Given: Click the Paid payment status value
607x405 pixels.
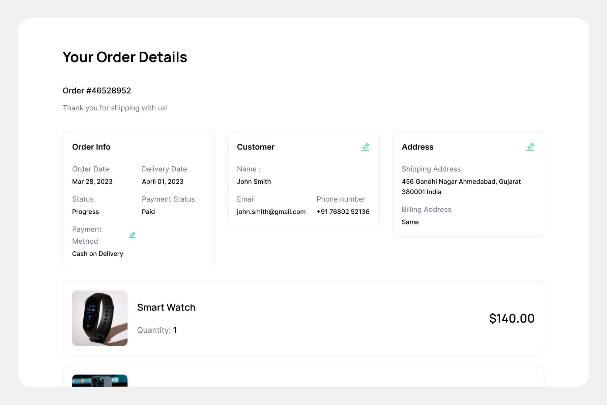Looking at the screenshot, I should point(148,212).
